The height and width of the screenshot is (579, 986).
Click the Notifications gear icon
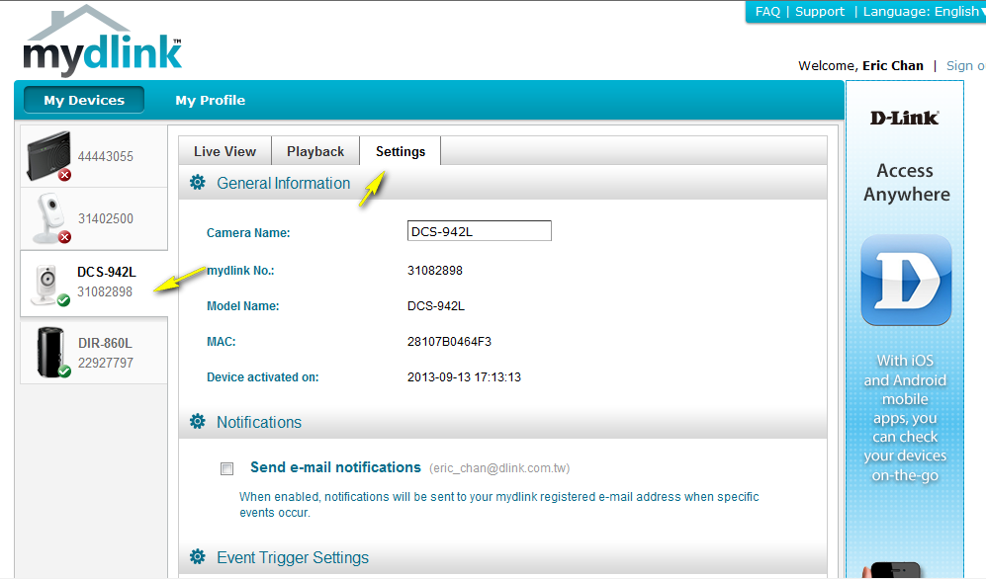click(198, 422)
